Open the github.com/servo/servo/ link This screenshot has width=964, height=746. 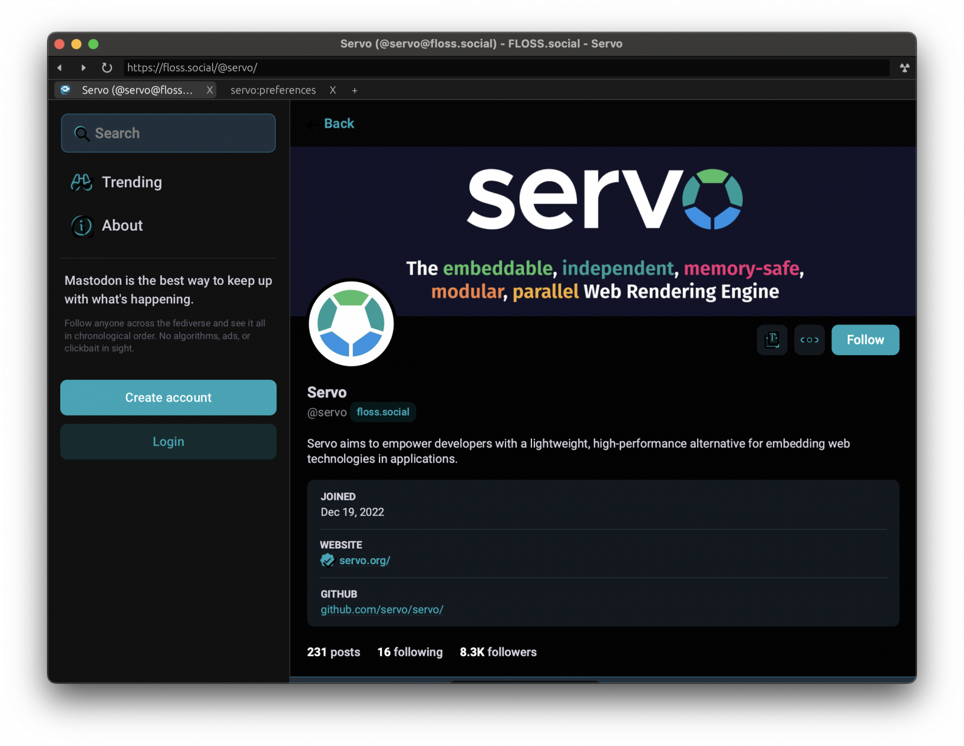[381, 610]
